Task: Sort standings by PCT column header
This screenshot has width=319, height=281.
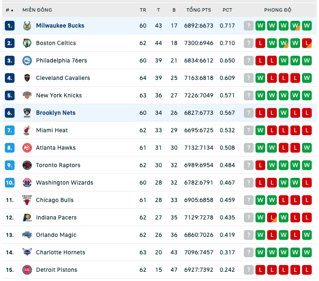Action: coord(227,10)
